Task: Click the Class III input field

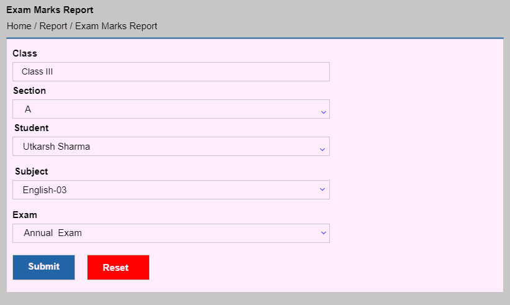Action: tap(171, 72)
